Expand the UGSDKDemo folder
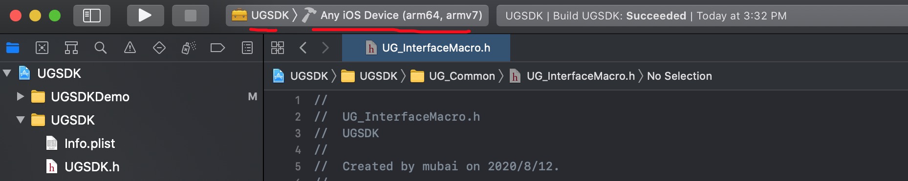908x181 pixels. 20,96
